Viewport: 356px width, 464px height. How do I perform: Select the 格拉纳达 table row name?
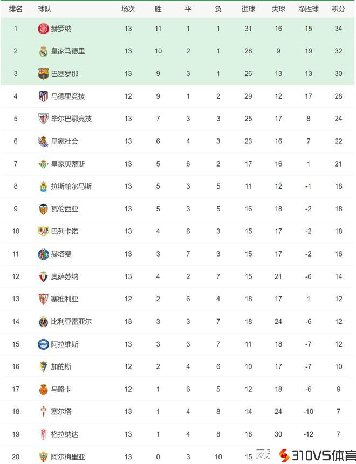[x=64, y=434]
